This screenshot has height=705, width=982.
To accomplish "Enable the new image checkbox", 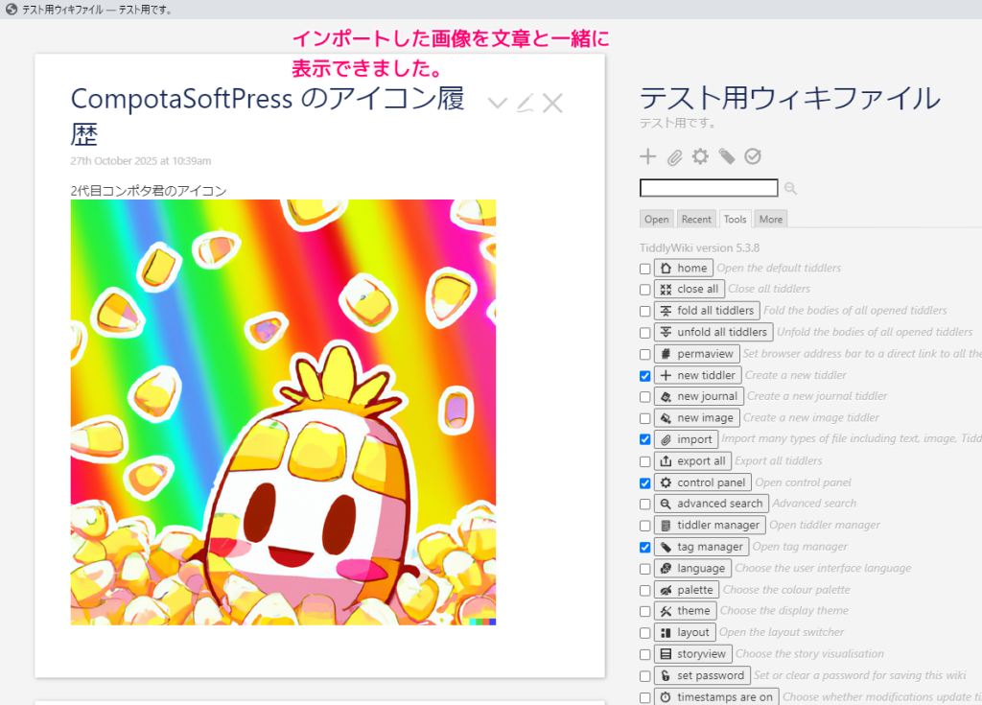I will 643,417.
